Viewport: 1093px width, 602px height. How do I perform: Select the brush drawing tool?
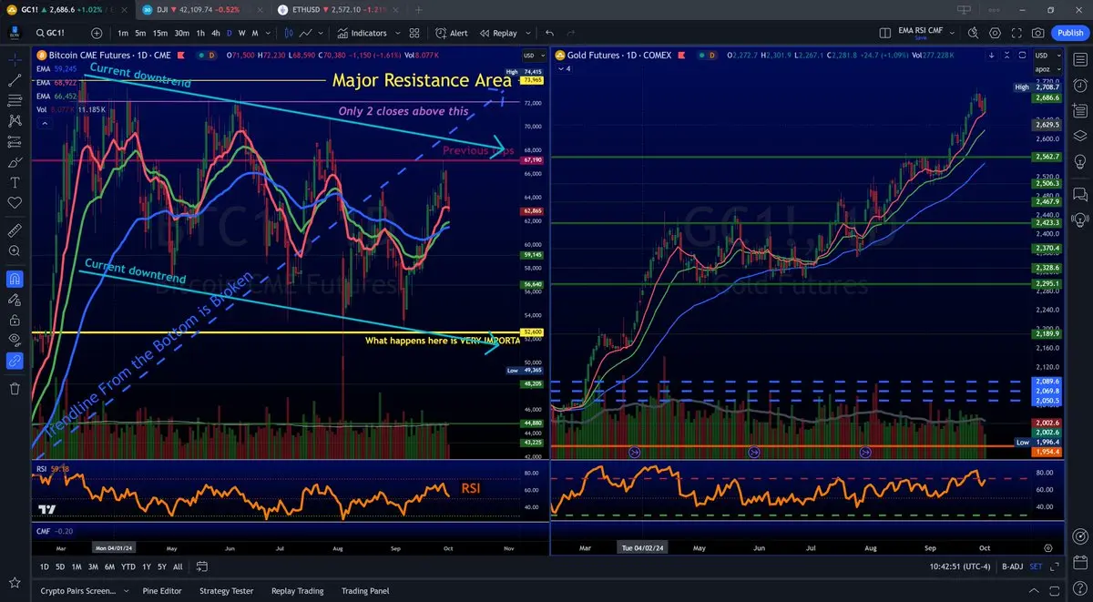[15, 162]
